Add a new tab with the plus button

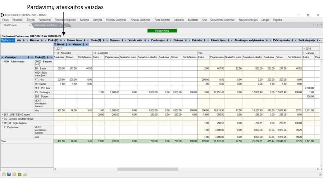(x=67, y=25)
